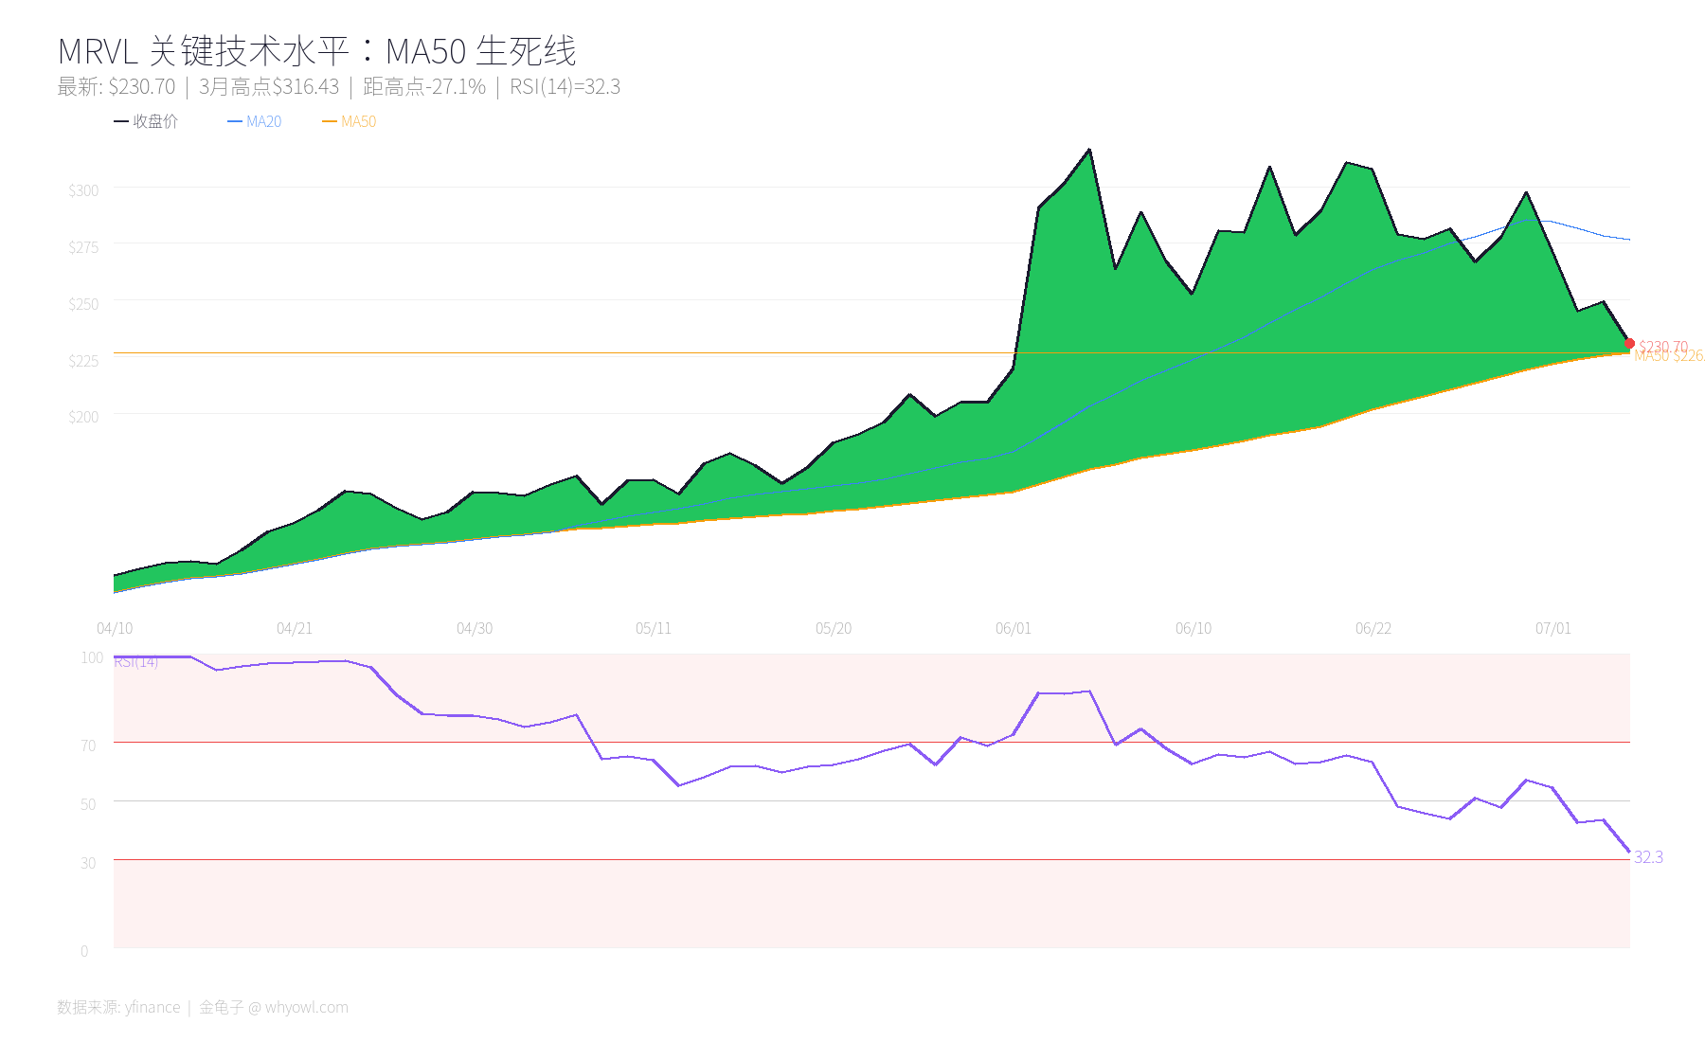
Task: Click the RSI axis label 50
Action: [88, 804]
